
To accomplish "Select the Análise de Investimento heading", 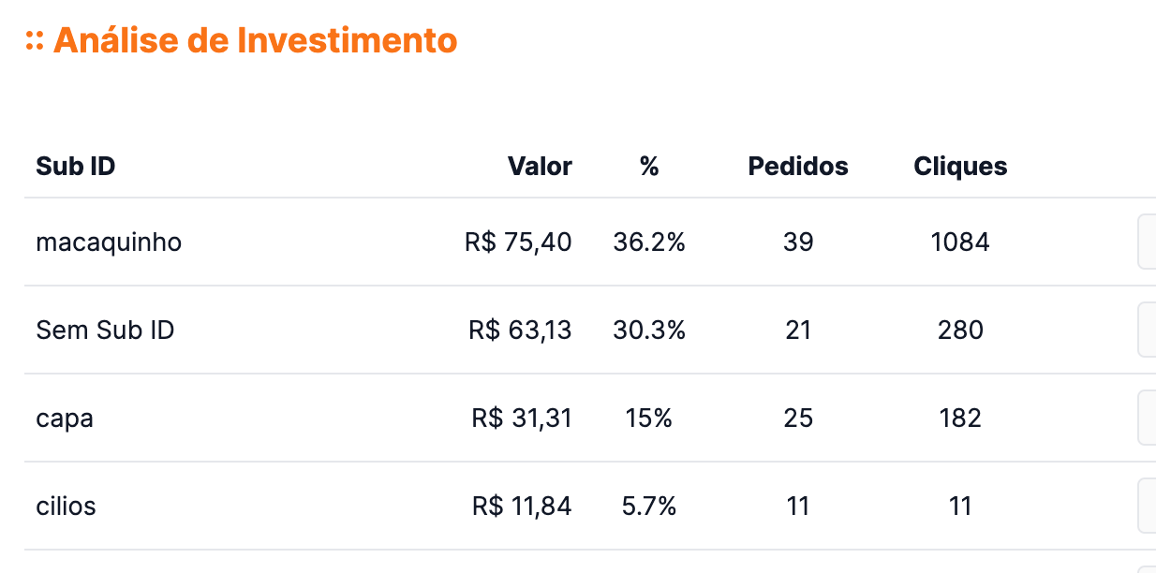I will [257, 40].
